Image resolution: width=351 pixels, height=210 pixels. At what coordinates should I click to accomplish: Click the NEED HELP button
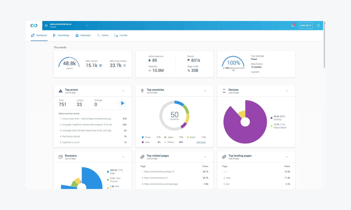[306, 25]
